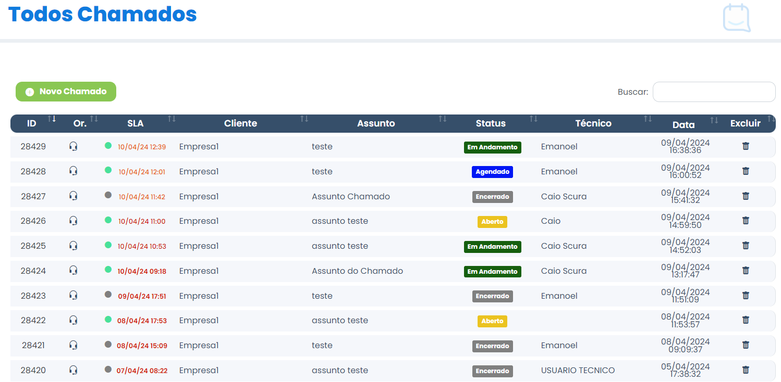Click technician 'USUARIO TECNICO'
Screen dimensions: 781x382
(x=578, y=371)
